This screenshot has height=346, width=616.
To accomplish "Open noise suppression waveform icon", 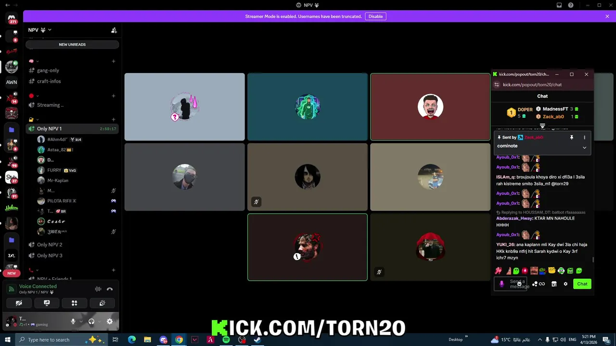I will [98, 289].
